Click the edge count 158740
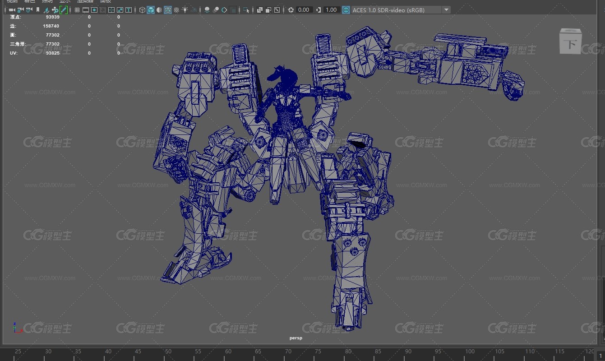 click(51, 26)
